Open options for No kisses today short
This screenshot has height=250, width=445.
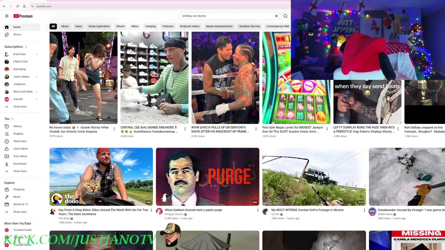[x=114, y=129]
